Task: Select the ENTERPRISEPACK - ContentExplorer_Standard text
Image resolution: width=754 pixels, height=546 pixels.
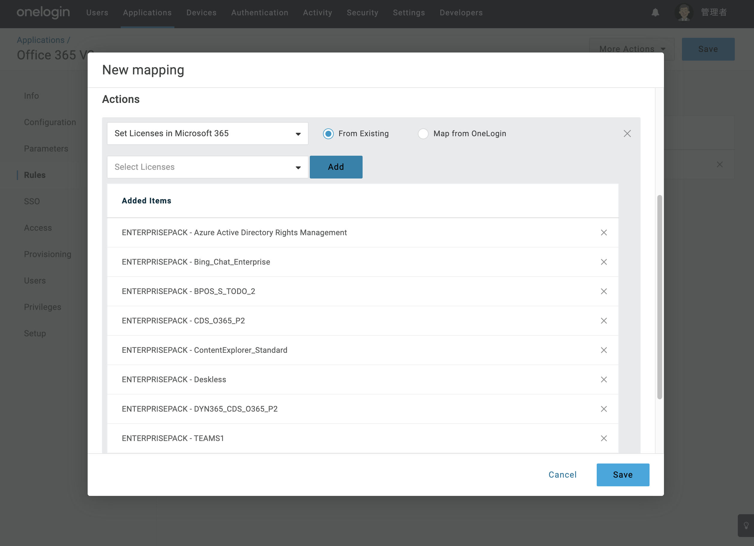Action: (204, 350)
